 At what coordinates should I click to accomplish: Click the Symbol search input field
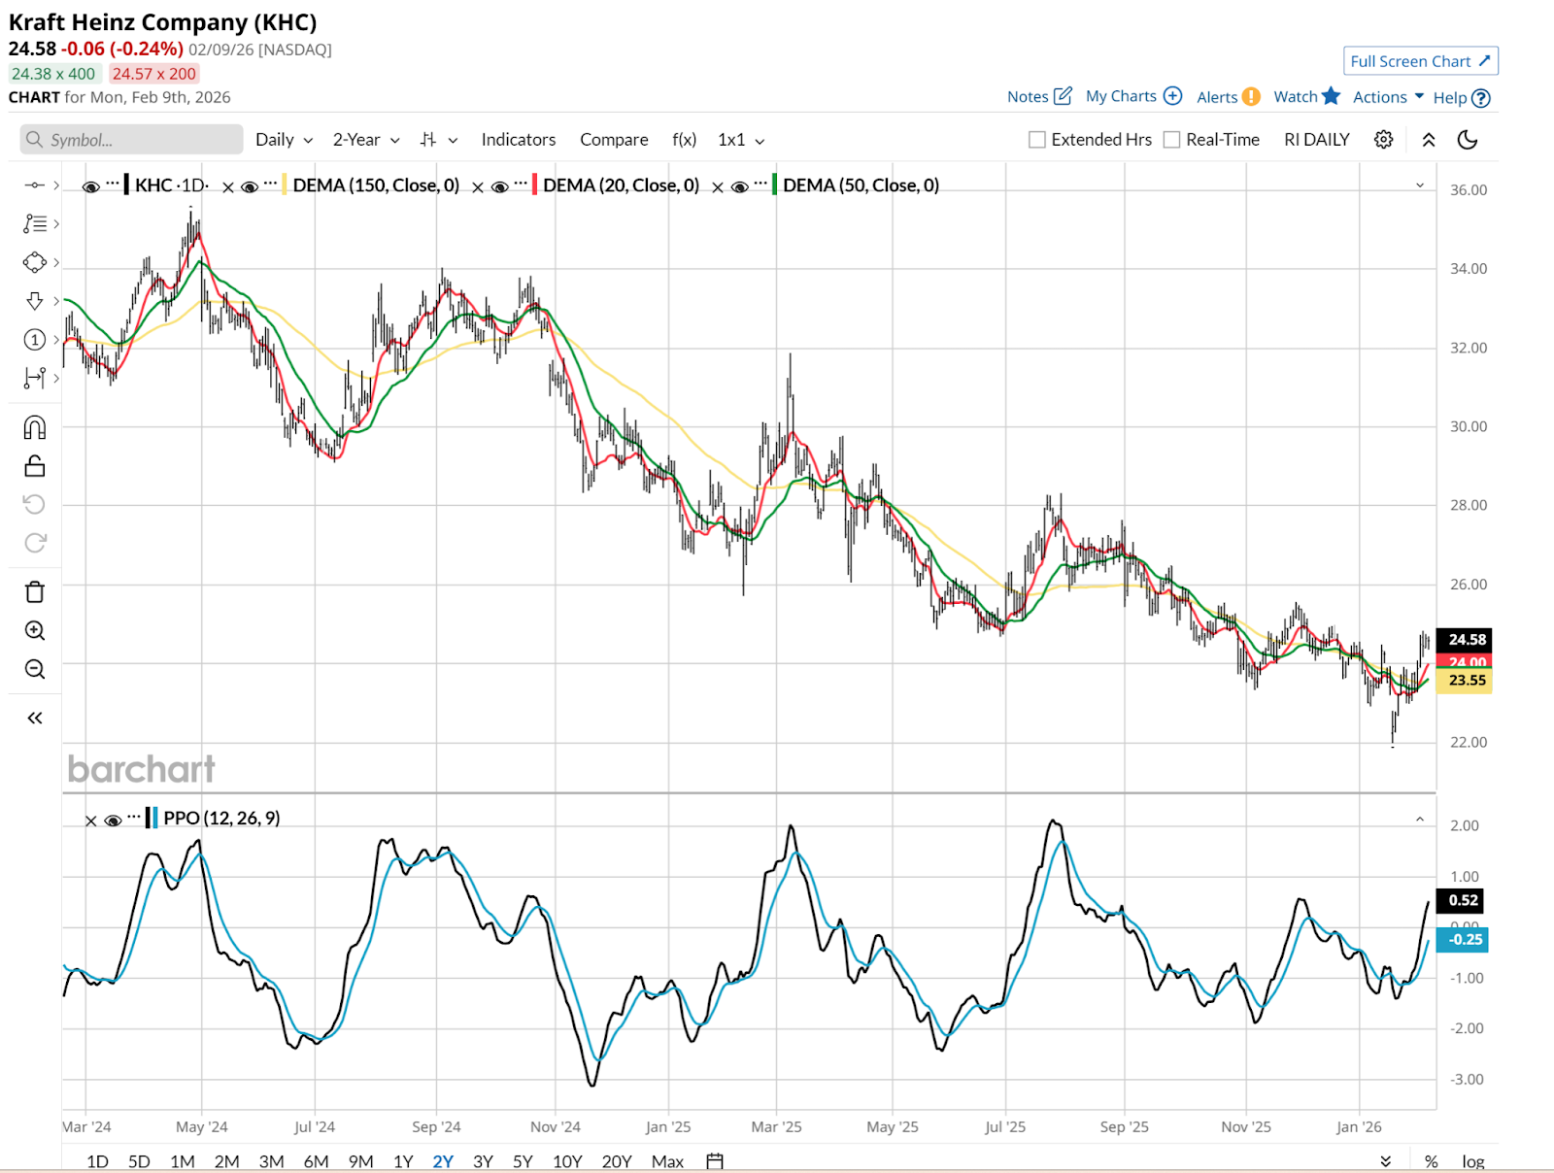point(132,140)
